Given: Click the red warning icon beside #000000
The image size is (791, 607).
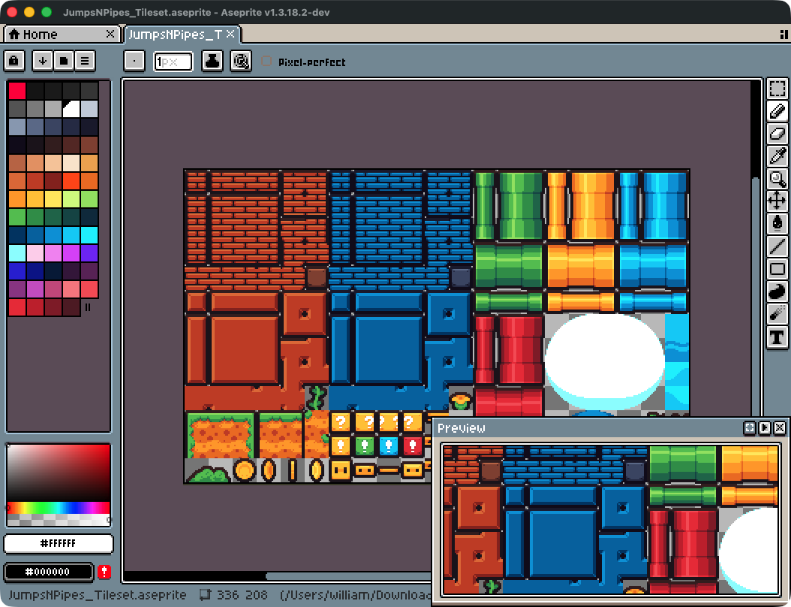Looking at the screenshot, I should [104, 572].
